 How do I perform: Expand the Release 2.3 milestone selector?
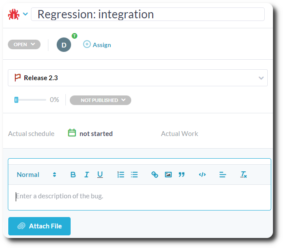click(x=261, y=78)
